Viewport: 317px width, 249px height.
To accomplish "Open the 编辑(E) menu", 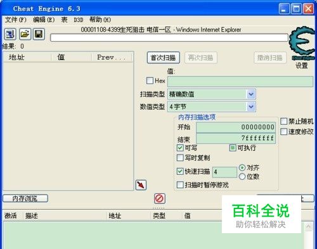I will [x=44, y=20].
